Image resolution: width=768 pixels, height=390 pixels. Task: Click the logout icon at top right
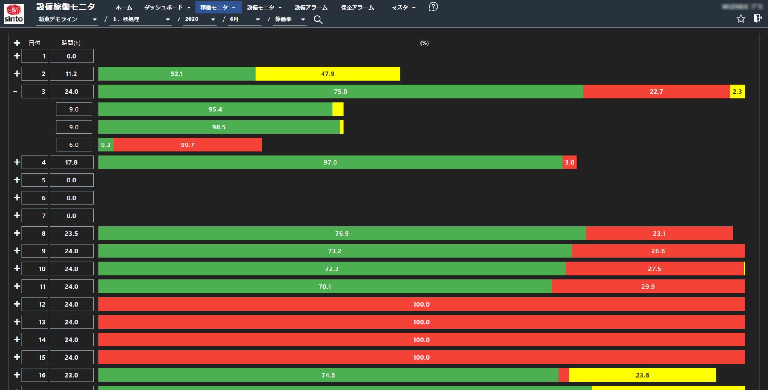[x=758, y=18]
